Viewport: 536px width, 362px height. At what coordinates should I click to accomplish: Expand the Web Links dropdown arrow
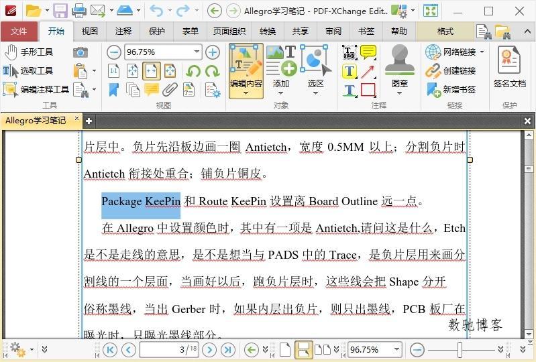click(482, 52)
